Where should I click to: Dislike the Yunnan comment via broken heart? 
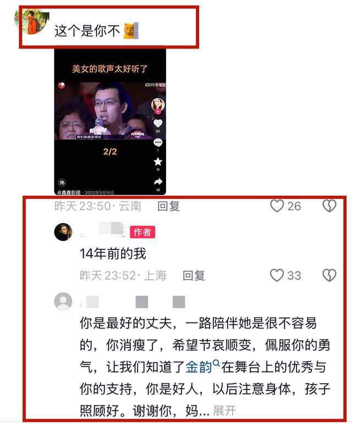point(329,206)
